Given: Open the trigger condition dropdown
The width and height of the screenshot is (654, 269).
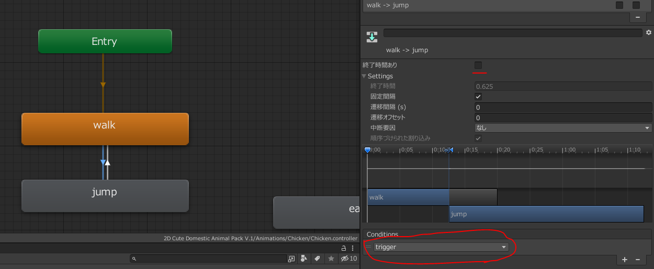Looking at the screenshot, I should point(441,247).
